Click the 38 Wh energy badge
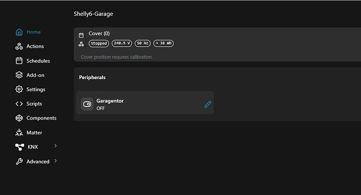The width and height of the screenshot is (361, 195). point(163,44)
